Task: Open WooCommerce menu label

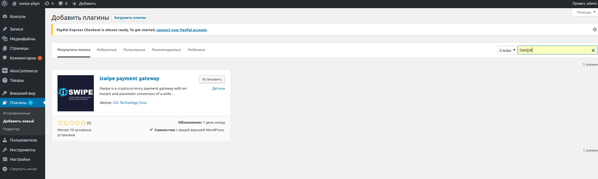Action: point(24,71)
